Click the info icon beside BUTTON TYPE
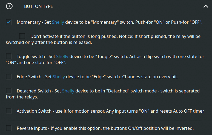 coord(9,6)
